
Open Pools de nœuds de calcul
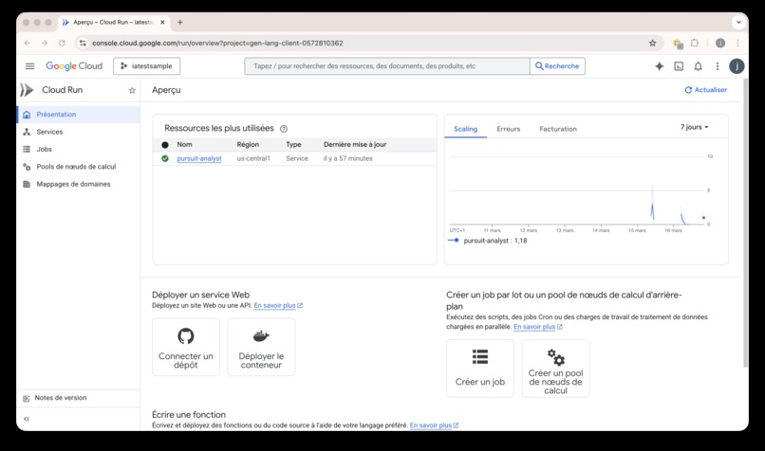point(79,167)
